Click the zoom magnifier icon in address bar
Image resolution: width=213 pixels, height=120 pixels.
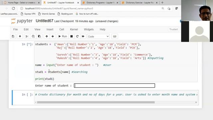163,8
